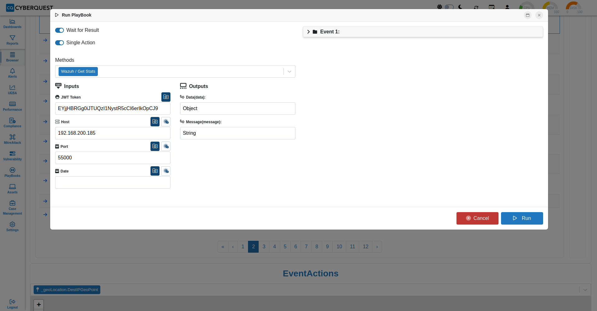Open the folder-gear picker for JWT Token
The height and width of the screenshot is (311, 597).
coord(166,97)
